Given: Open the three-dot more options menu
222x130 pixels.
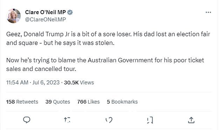Looking at the screenshot, I should [x=208, y=13].
